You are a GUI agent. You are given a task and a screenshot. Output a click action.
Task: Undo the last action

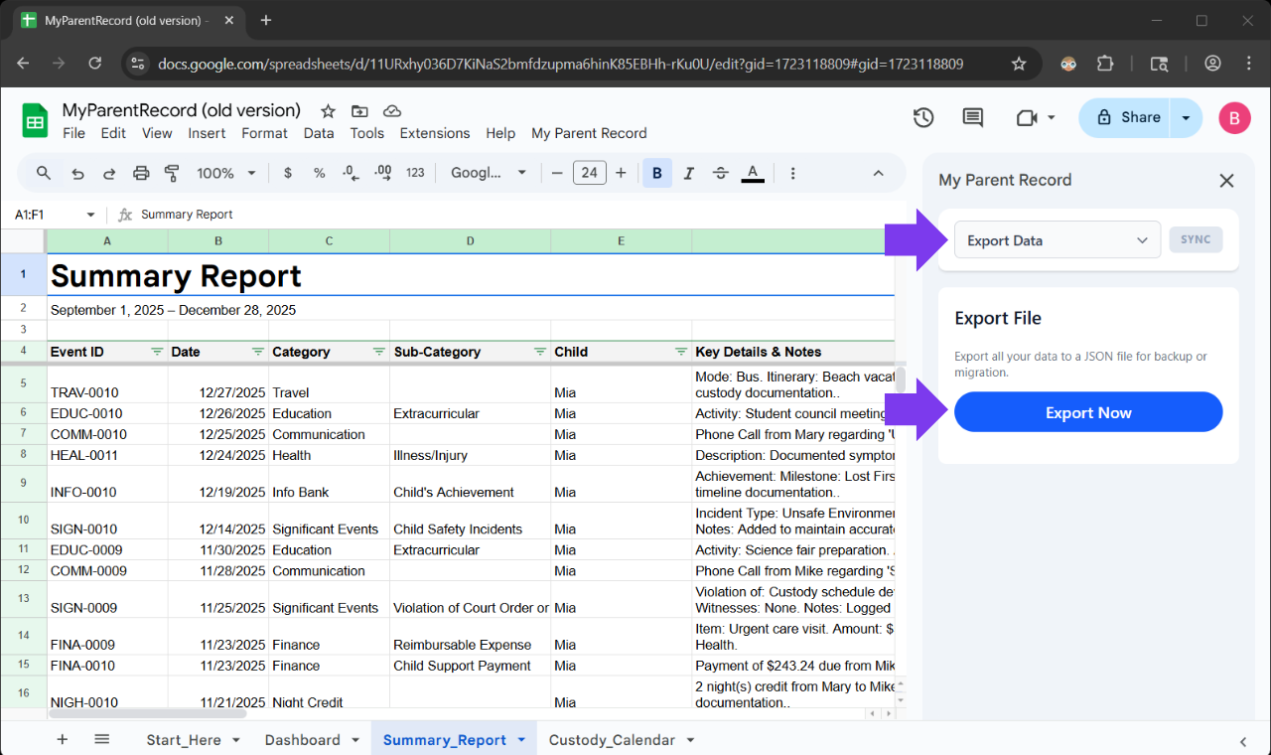pyautogui.click(x=77, y=173)
